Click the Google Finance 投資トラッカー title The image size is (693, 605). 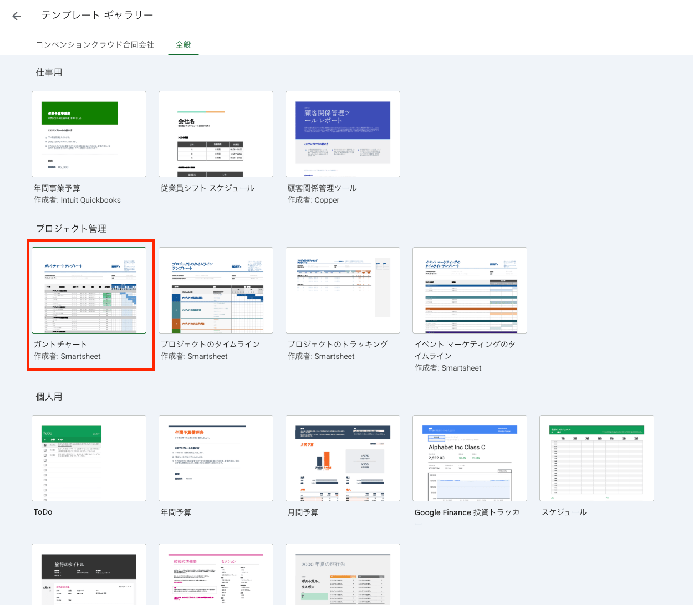(467, 517)
